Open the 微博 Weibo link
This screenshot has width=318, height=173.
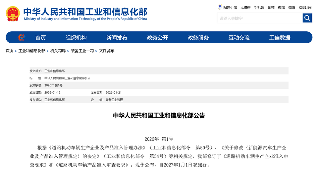(x=291, y=7)
